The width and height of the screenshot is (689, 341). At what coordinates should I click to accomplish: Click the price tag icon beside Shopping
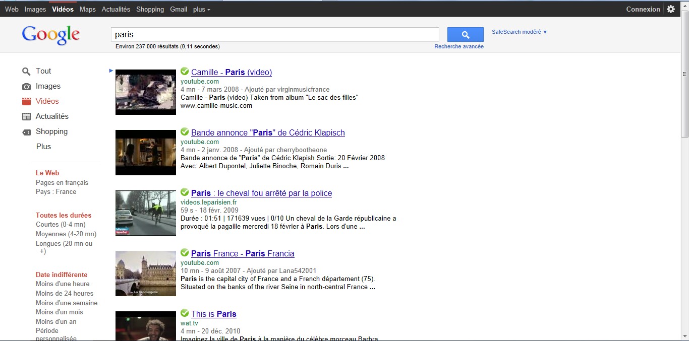tap(26, 132)
